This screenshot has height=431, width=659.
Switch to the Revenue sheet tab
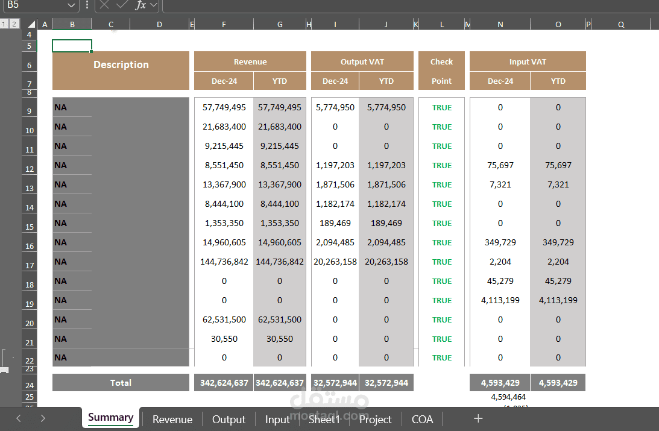click(172, 419)
